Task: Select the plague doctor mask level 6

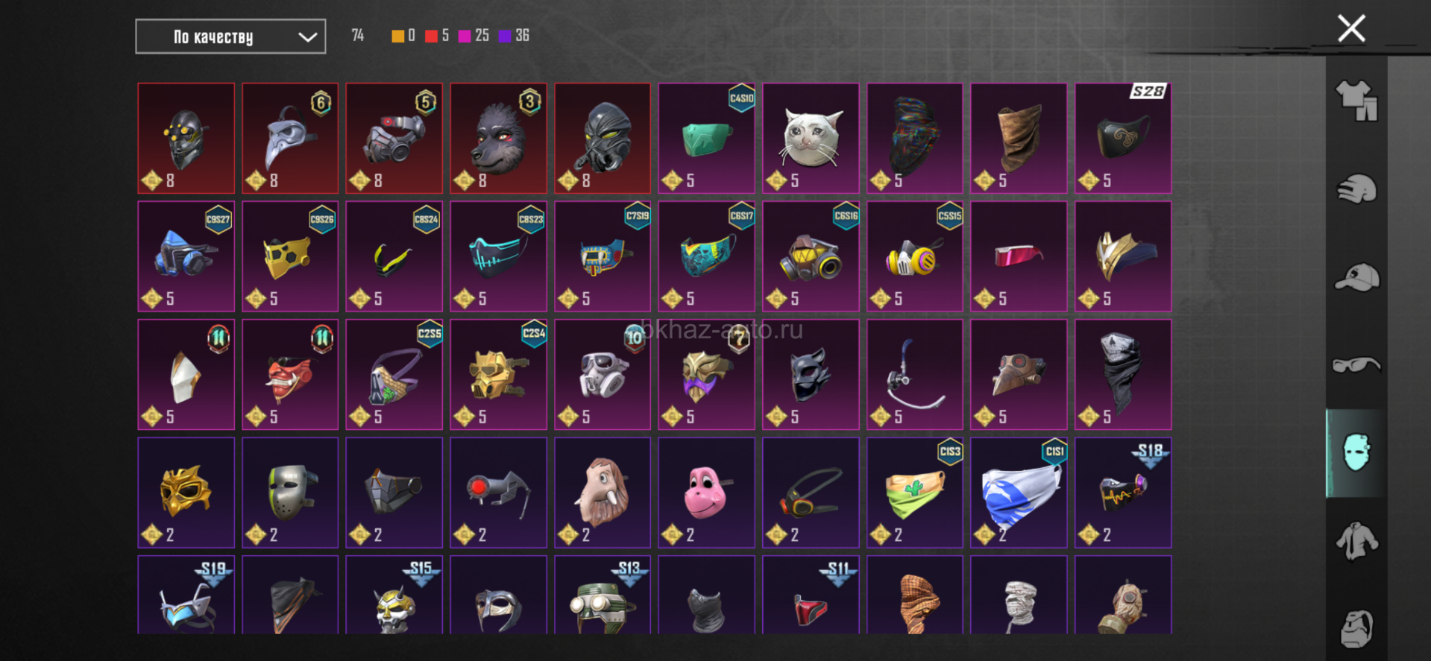Action: (290, 139)
